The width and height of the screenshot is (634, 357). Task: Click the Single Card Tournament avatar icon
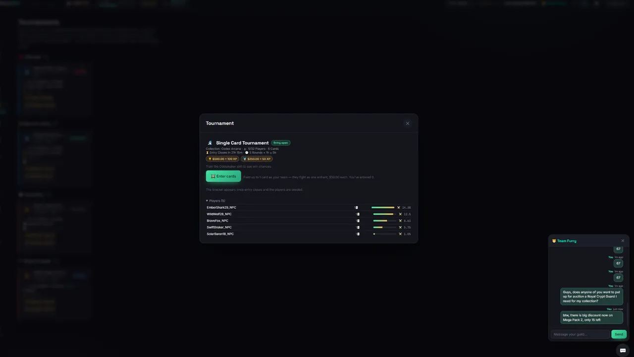coord(210,143)
